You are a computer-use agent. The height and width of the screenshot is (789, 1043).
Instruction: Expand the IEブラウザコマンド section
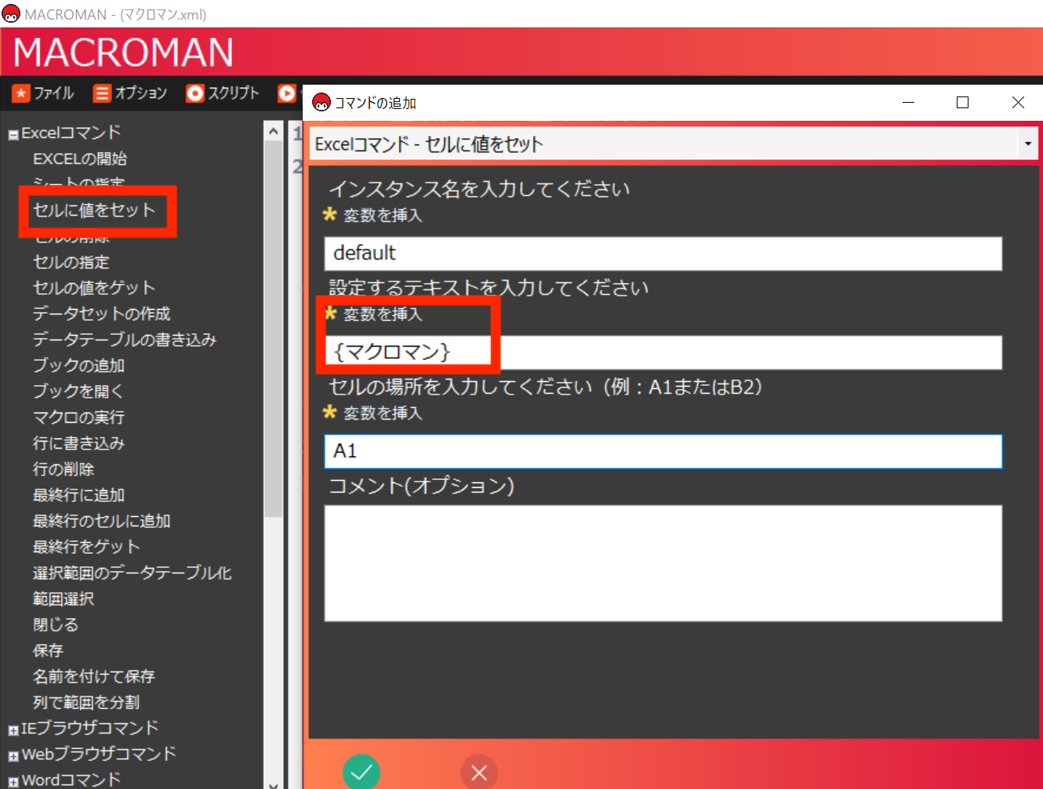13,729
